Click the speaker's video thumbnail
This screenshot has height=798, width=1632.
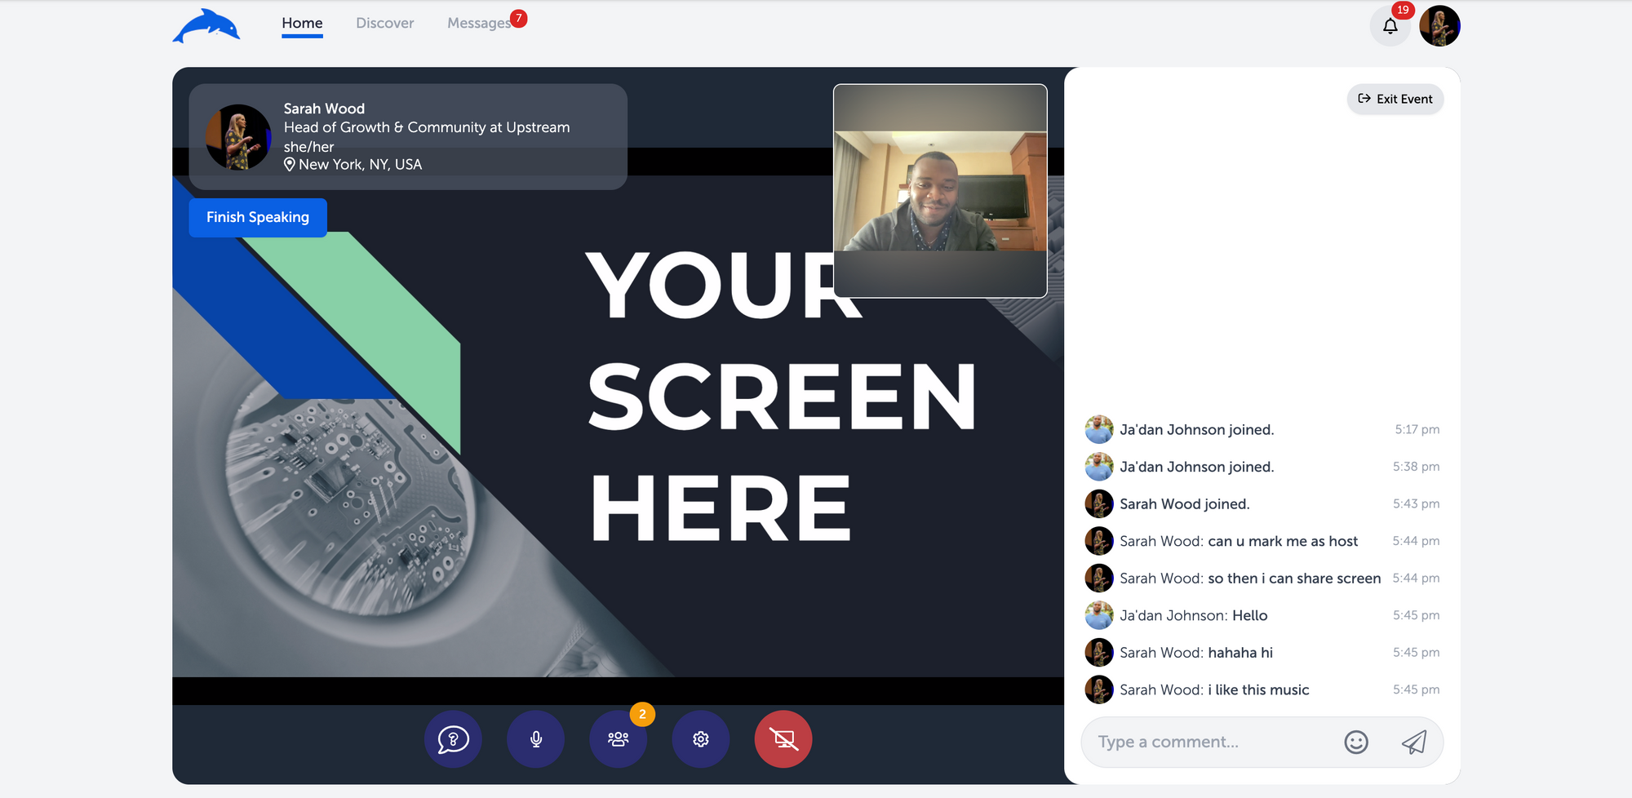point(940,191)
